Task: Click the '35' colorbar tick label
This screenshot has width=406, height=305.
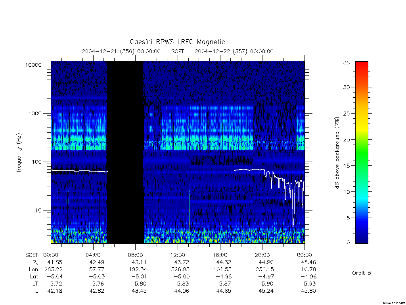Action: click(x=347, y=62)
